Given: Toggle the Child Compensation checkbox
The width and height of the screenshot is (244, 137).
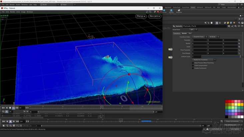Looking at the screenshot, I should [193, 65].
